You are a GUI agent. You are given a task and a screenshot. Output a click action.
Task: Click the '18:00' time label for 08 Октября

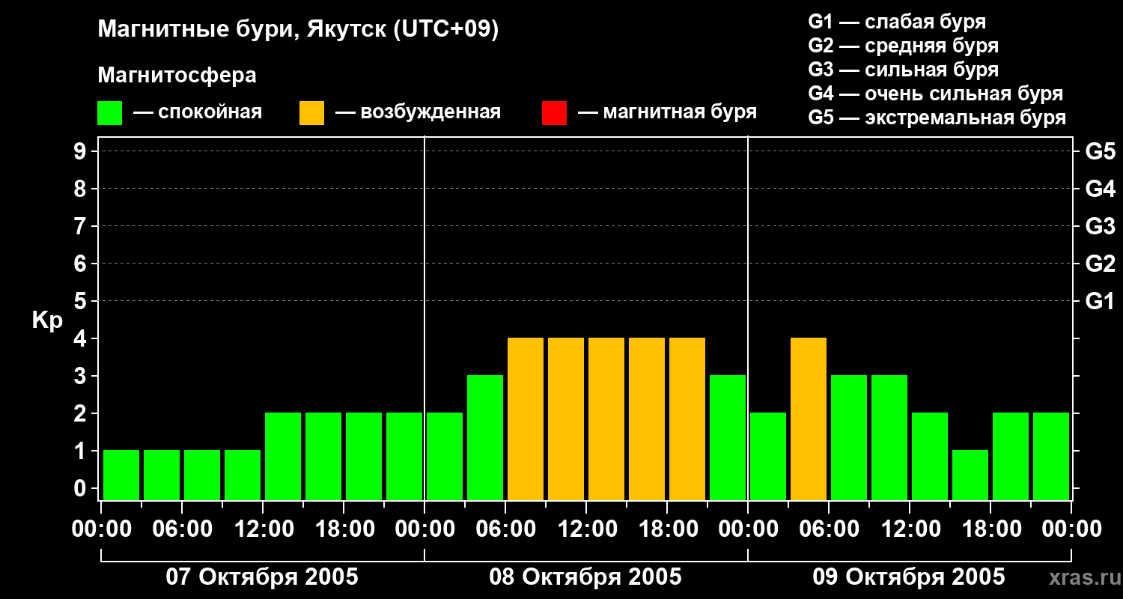pyautogui.click(x=667, y=529)
